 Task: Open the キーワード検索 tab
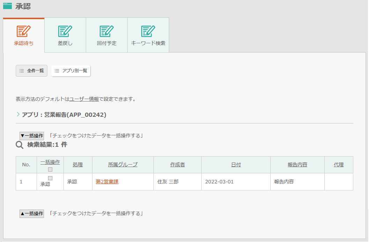[148, 35]
